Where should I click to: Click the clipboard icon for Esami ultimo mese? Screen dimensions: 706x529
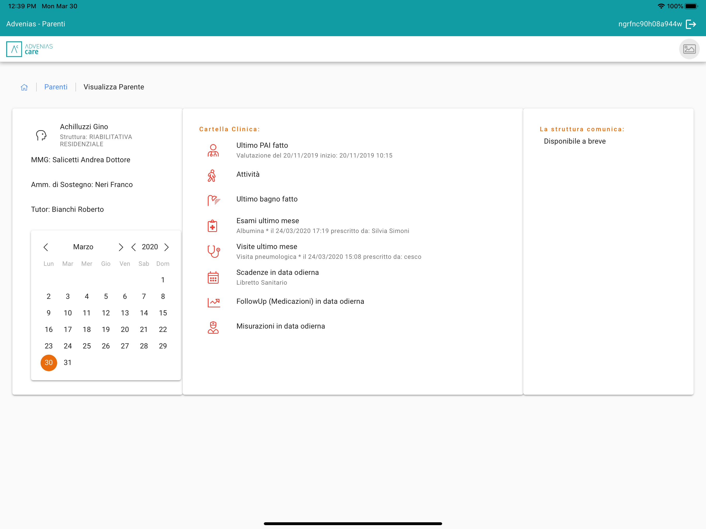tap(213, 226)
